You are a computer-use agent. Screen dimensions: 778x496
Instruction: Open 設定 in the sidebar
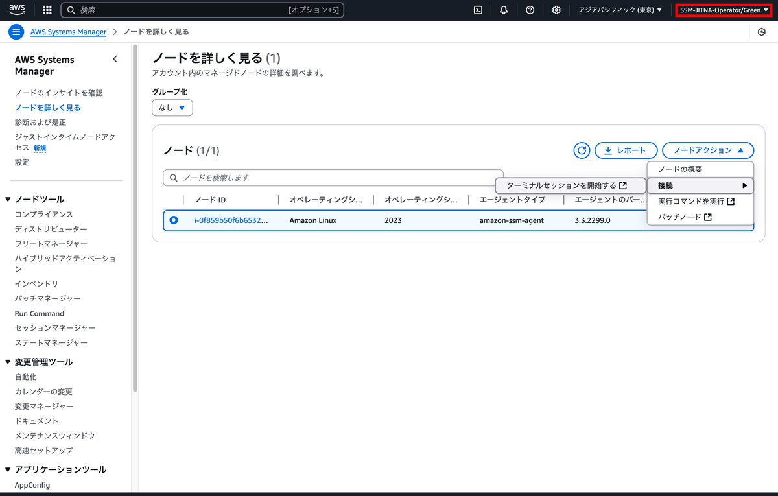click(x=22, y=162)
